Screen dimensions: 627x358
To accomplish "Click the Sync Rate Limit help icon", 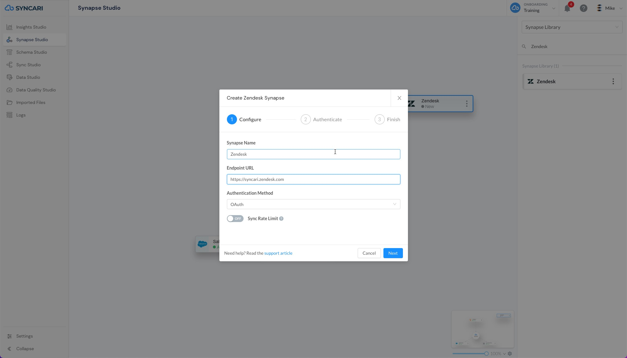I will pos(281,219).
